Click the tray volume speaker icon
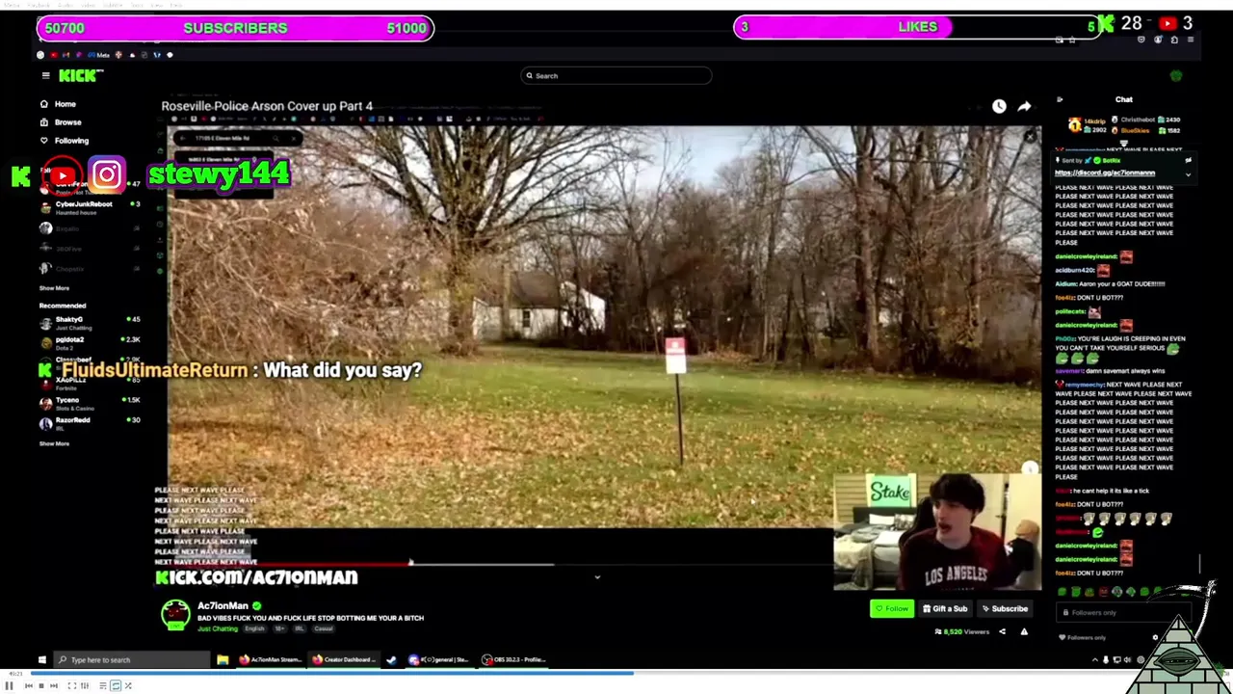Screen dimensions: 1233x694 (1128, 660)
